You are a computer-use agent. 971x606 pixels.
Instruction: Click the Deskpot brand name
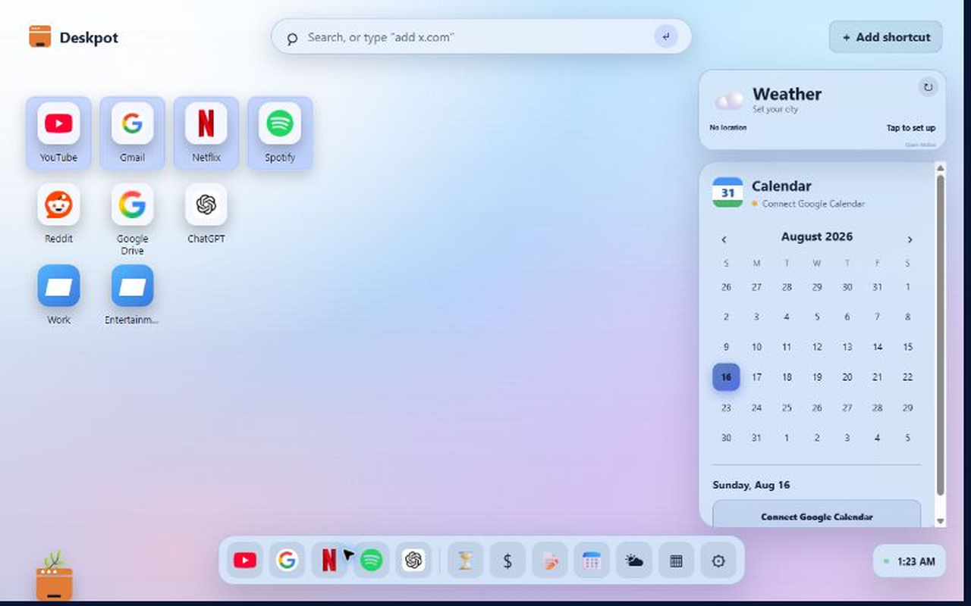(89, 37)
